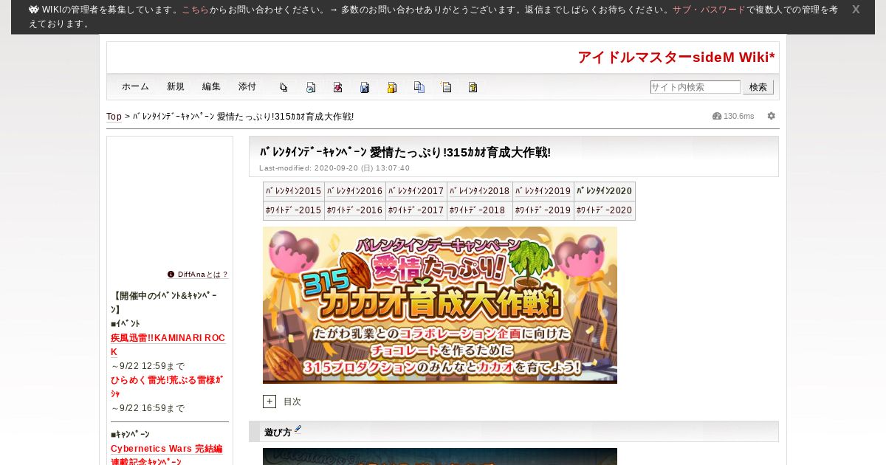Click the page reload/rename icon in the toolbar
886x465 pixels.
tap(311, 87)
